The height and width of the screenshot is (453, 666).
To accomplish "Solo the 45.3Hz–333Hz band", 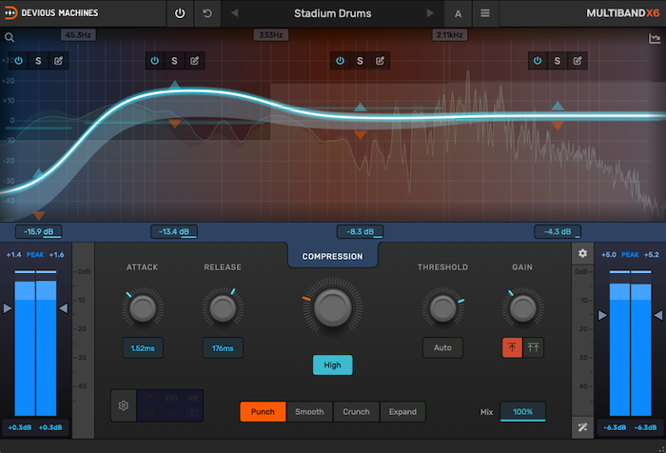I will (x=174, y=61).
